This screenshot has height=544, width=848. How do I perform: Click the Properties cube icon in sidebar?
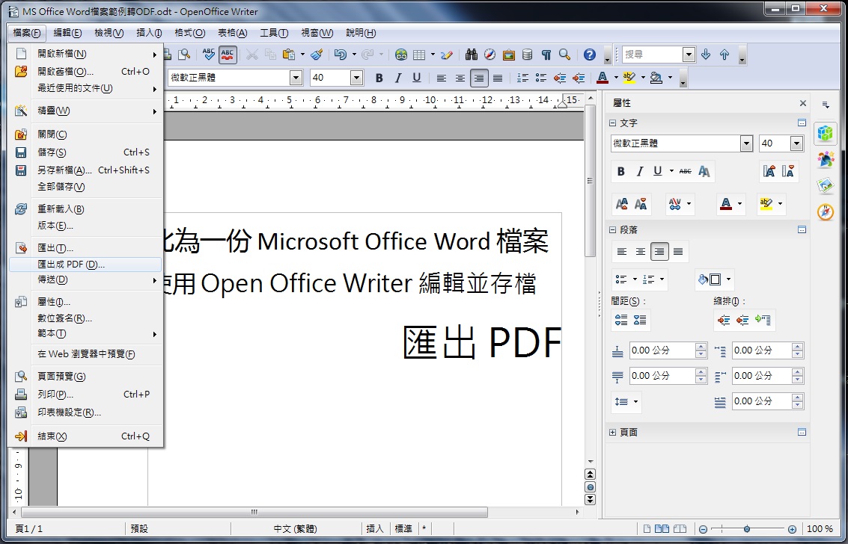tap(826, 134)
